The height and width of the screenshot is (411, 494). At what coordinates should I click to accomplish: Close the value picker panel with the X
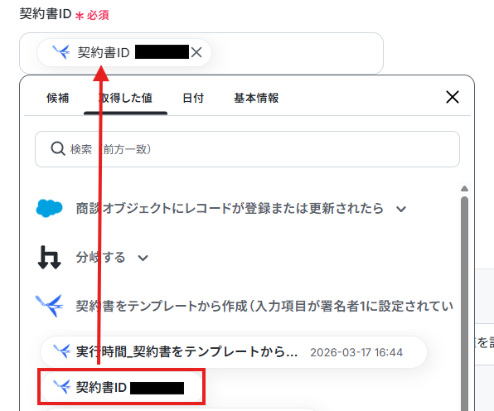(x=453, y=97)
